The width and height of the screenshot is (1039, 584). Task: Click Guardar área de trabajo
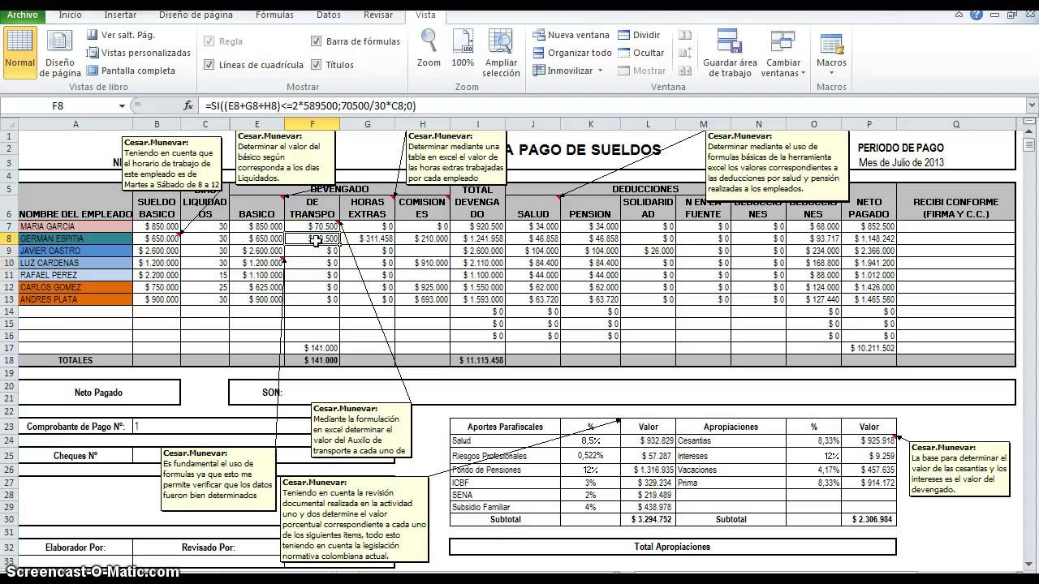pyautogui.click(x=730, y=54)
